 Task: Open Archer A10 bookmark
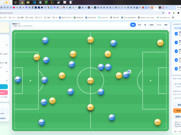(103, 17)
